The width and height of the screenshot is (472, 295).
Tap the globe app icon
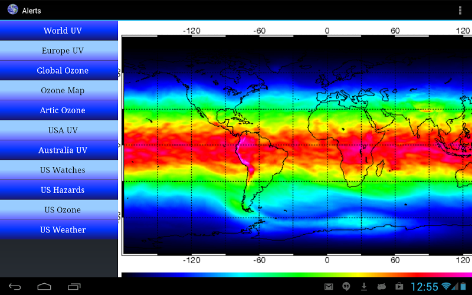point(12,9)
